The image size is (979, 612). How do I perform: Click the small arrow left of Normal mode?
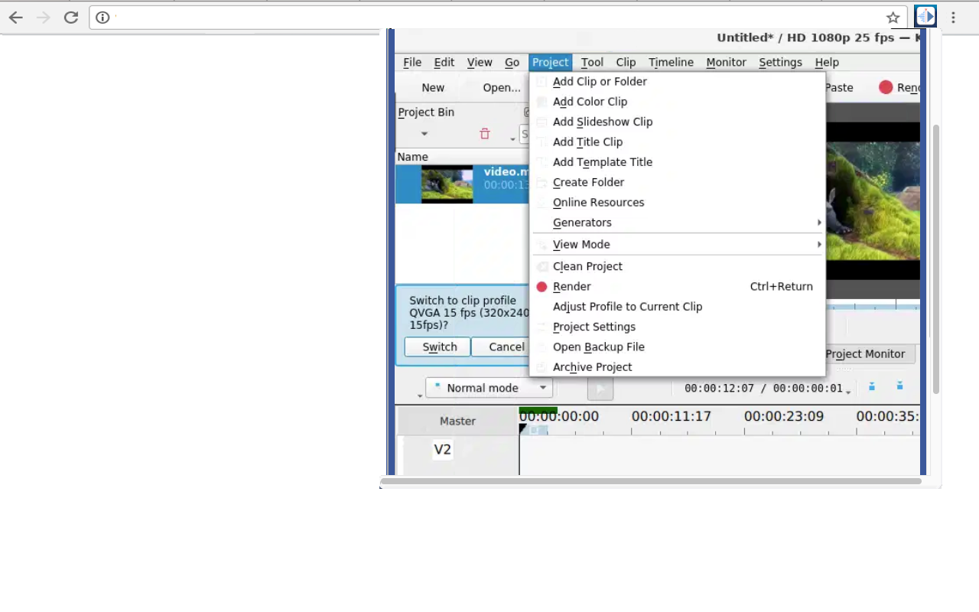point(420,396)
